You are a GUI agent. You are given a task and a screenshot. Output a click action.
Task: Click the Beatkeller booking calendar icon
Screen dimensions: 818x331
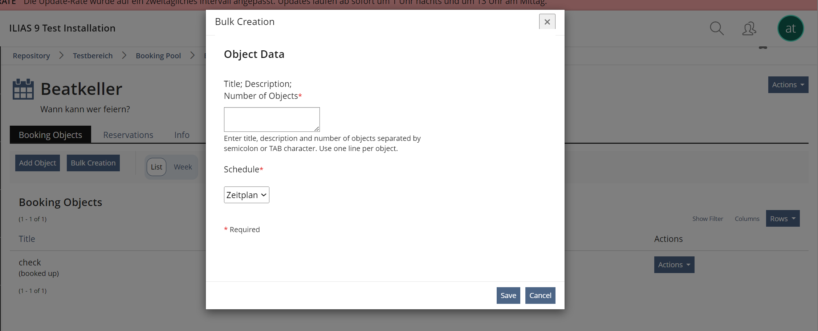(x=23, y=89)
